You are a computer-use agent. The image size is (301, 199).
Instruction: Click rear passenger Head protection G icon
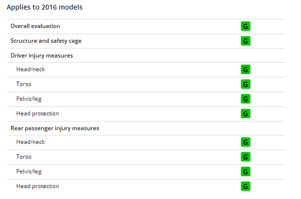pyautogui.click(x=245, y=186)
